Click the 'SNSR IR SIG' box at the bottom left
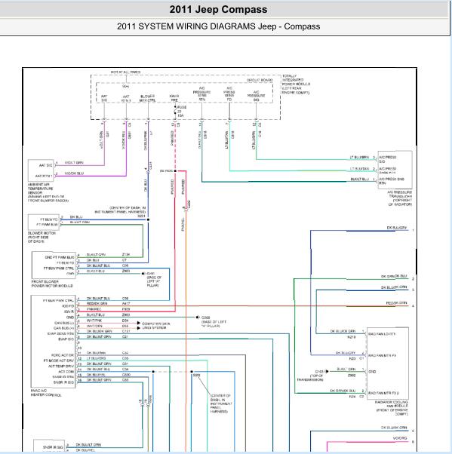 pos(49,446)
